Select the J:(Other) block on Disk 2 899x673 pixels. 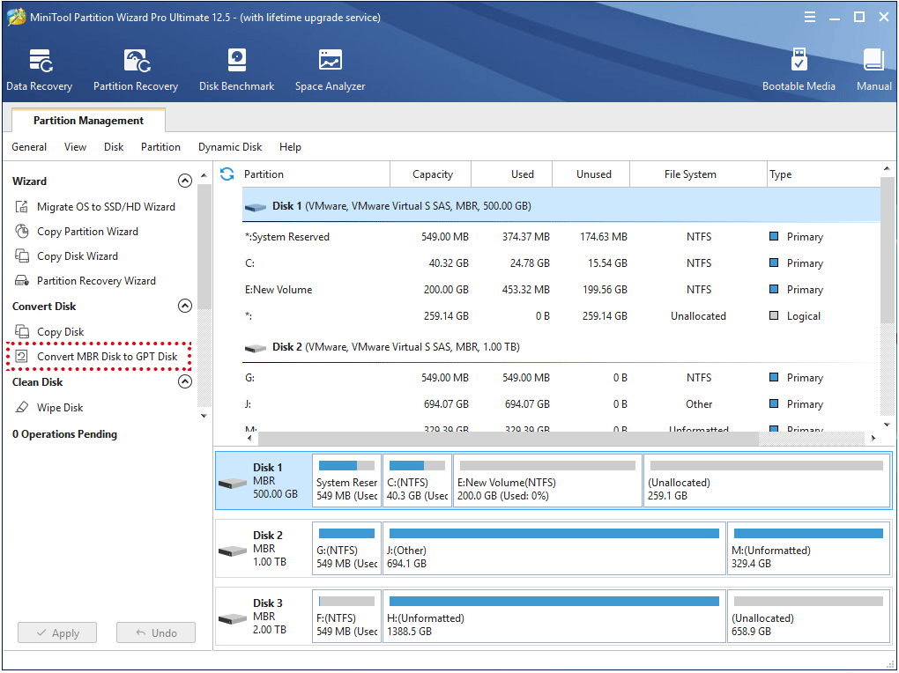[554, 549]
